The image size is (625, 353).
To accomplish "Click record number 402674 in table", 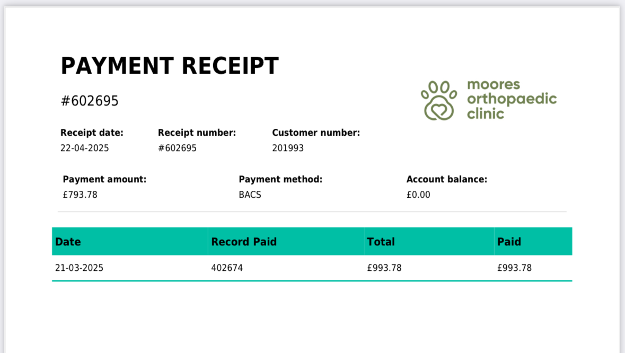I will pos(227,268).
